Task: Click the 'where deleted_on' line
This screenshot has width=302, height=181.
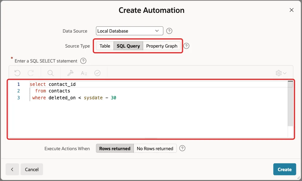Action: (x=74, y=98)
